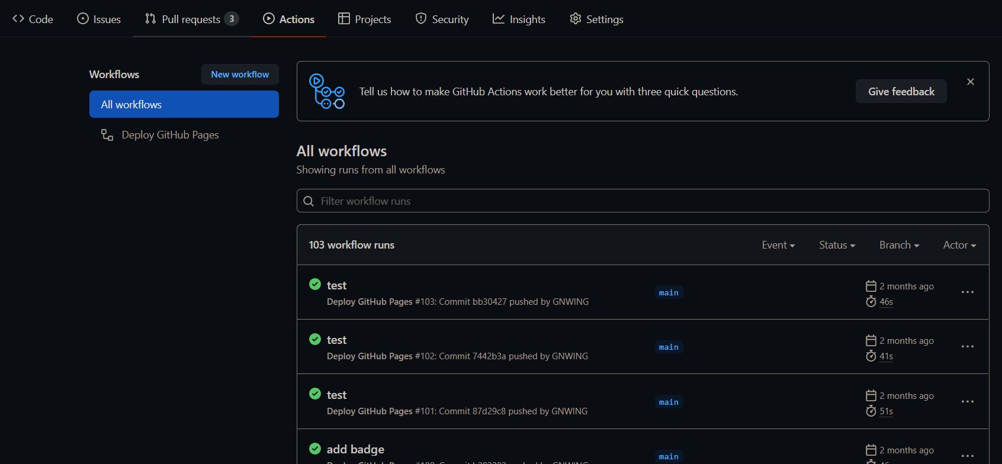1002x464 pixels.
Task: Expand the Event filter dropdown
Action: coord(778,245)
